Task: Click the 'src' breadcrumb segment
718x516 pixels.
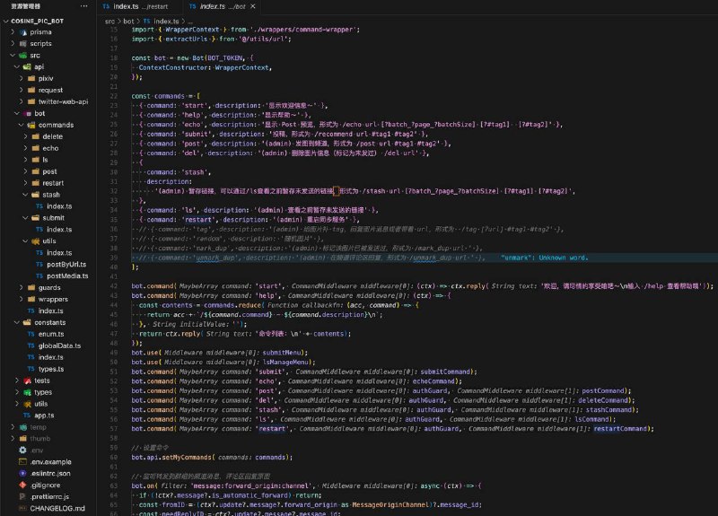Action: coord(111,20)
